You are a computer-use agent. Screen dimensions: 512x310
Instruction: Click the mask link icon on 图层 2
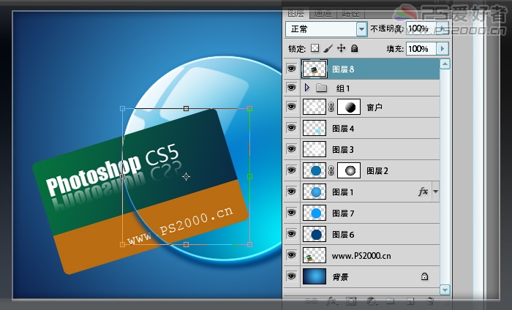click(x=331, y=170)
